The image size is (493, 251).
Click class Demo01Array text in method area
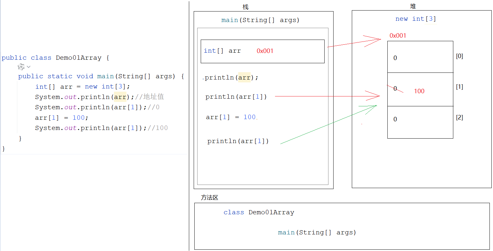[x=259, y=212]
